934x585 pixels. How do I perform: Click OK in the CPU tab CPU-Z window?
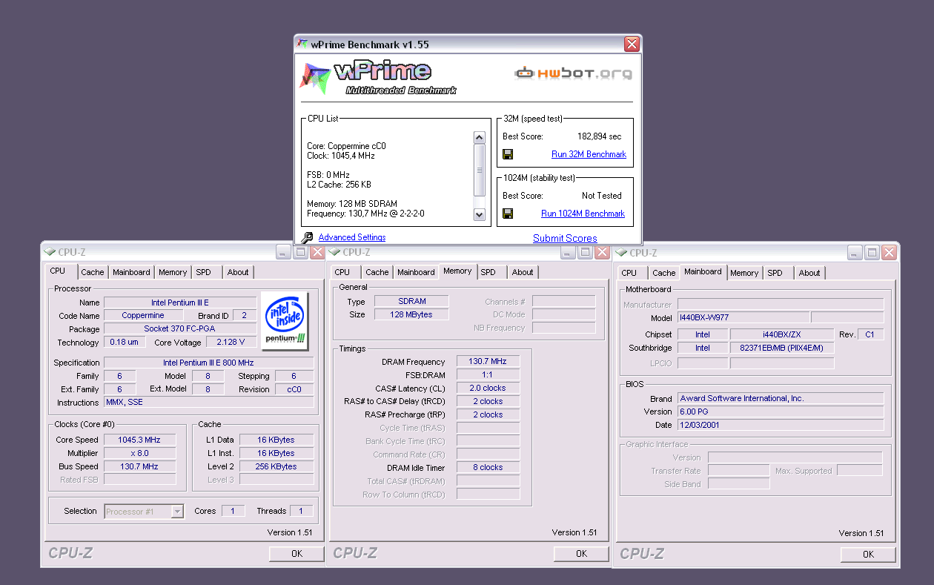coord(297,553)
